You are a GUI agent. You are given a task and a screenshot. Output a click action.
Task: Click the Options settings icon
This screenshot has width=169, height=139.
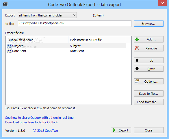137,81
